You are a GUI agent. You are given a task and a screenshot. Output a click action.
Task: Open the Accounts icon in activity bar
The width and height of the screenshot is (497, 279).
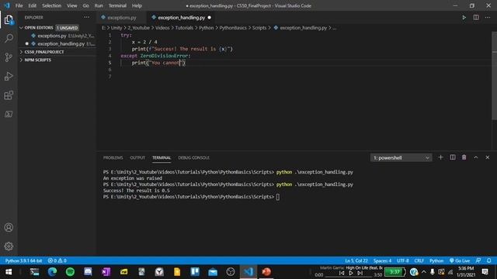click(9, 227)
